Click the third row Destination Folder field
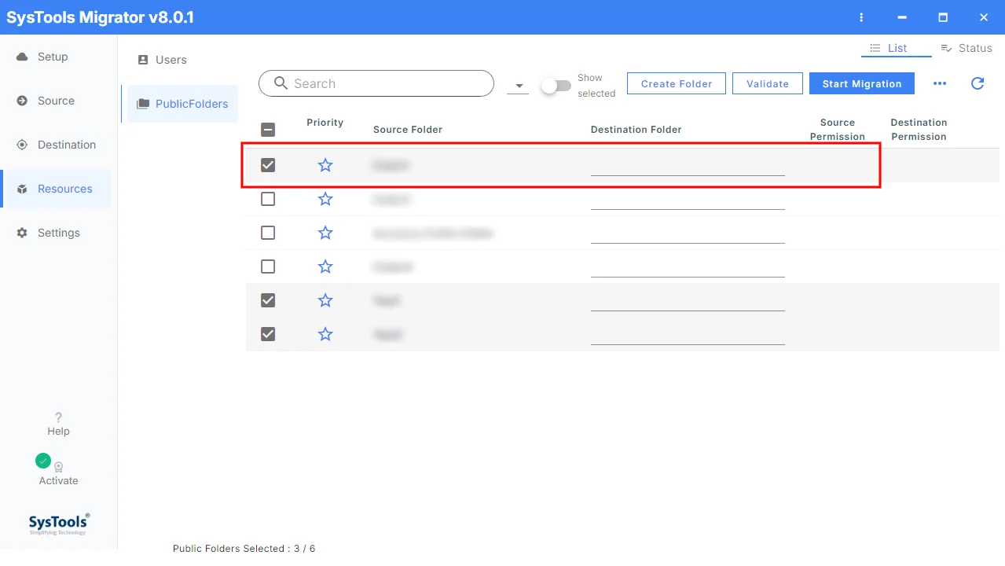Viewport: 1005px width, 566px height. tap(688, 233)
